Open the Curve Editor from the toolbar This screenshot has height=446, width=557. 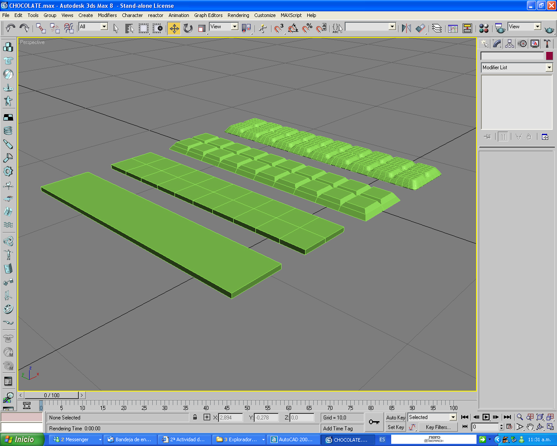[453, 28]
